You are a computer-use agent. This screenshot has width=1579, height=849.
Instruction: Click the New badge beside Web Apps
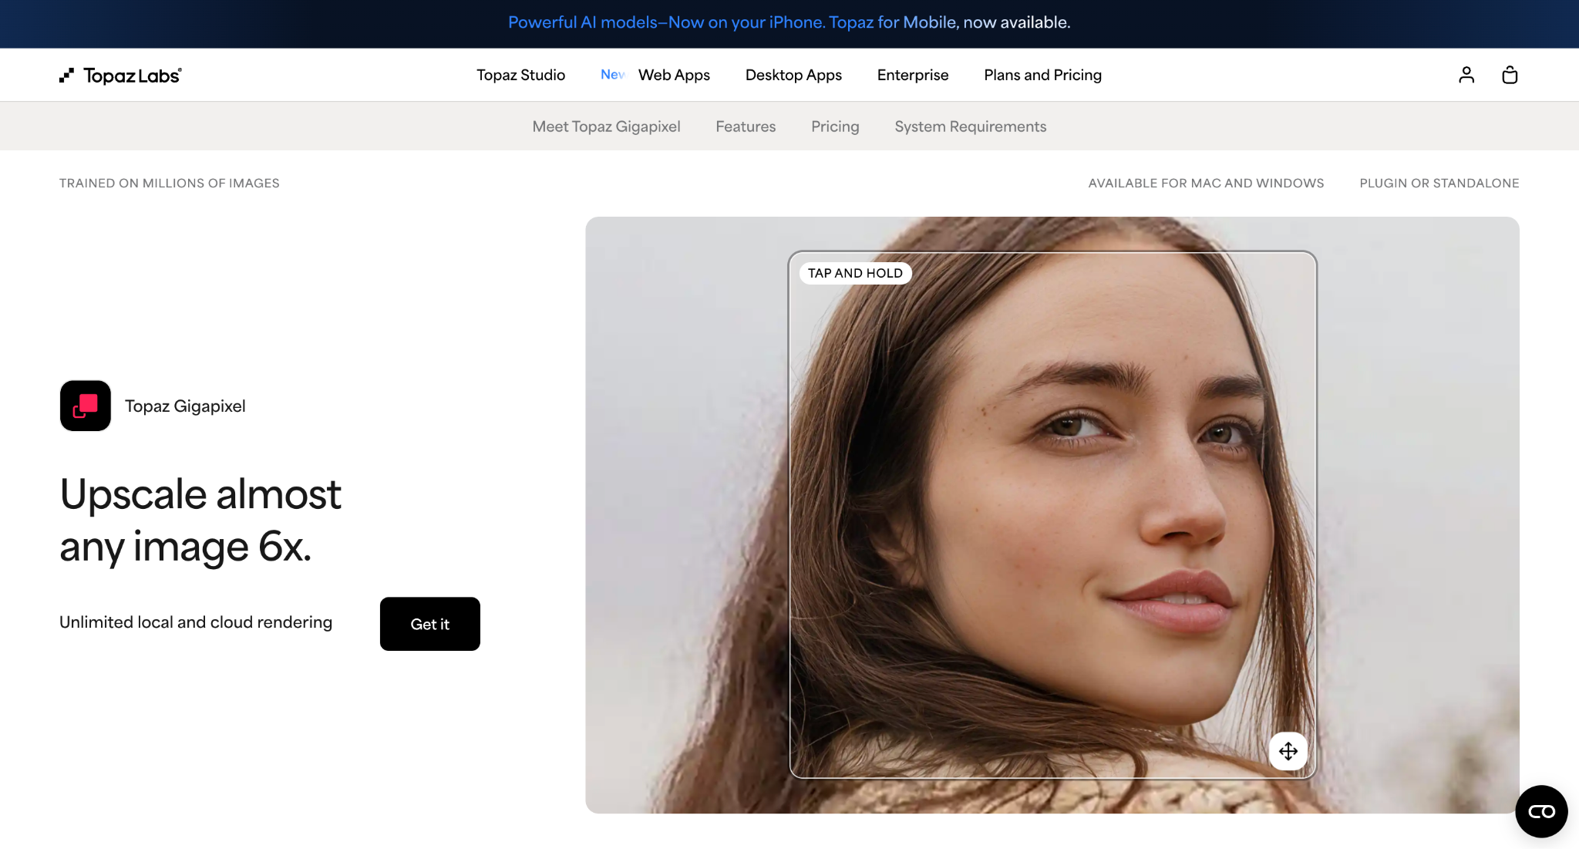613,75
